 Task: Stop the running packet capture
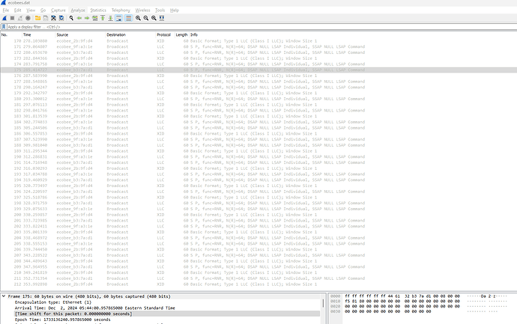(x=12, y=18)
